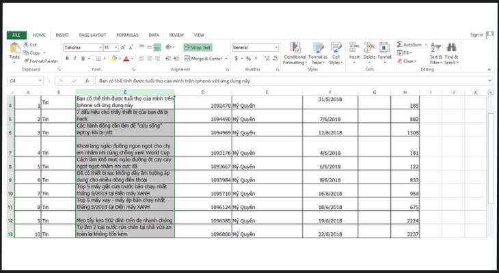Select the Format Painter tool
499x273 pixels.
pos(42,61)
